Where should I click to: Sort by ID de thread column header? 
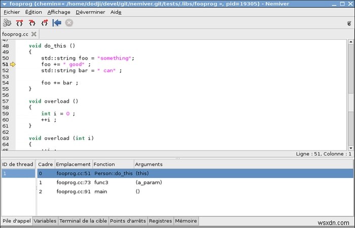point(18,164)
